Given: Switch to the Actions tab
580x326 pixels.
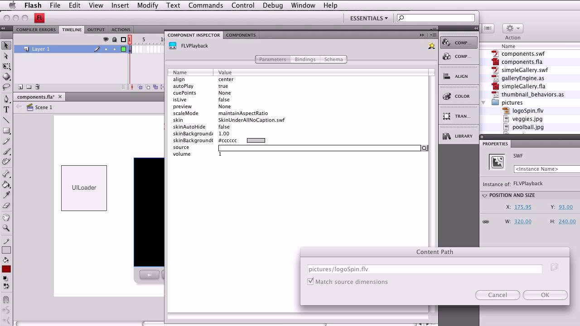Looking at the screenshot, I should click(x=121, y=29).
